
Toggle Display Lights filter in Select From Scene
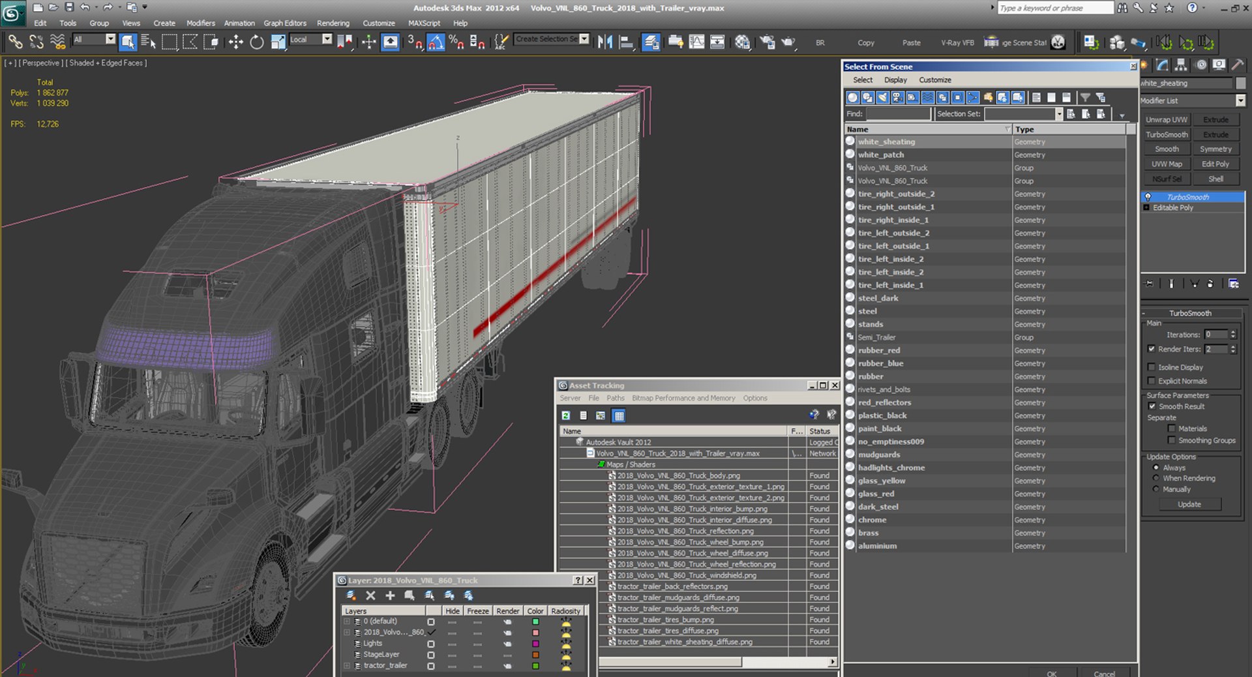point(882,97)
